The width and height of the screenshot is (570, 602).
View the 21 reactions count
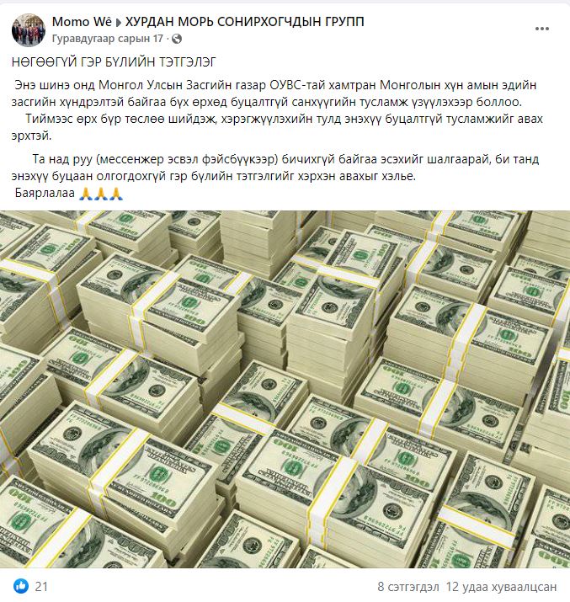pyautogui.click(x=41, y=586)
